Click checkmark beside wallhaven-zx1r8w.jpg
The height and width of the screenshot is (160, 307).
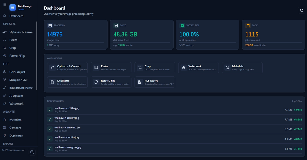[x=50, y=110]
